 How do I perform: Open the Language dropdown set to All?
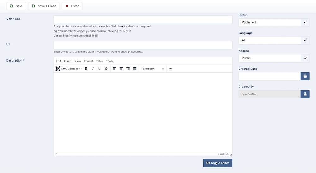click(274, 40)
